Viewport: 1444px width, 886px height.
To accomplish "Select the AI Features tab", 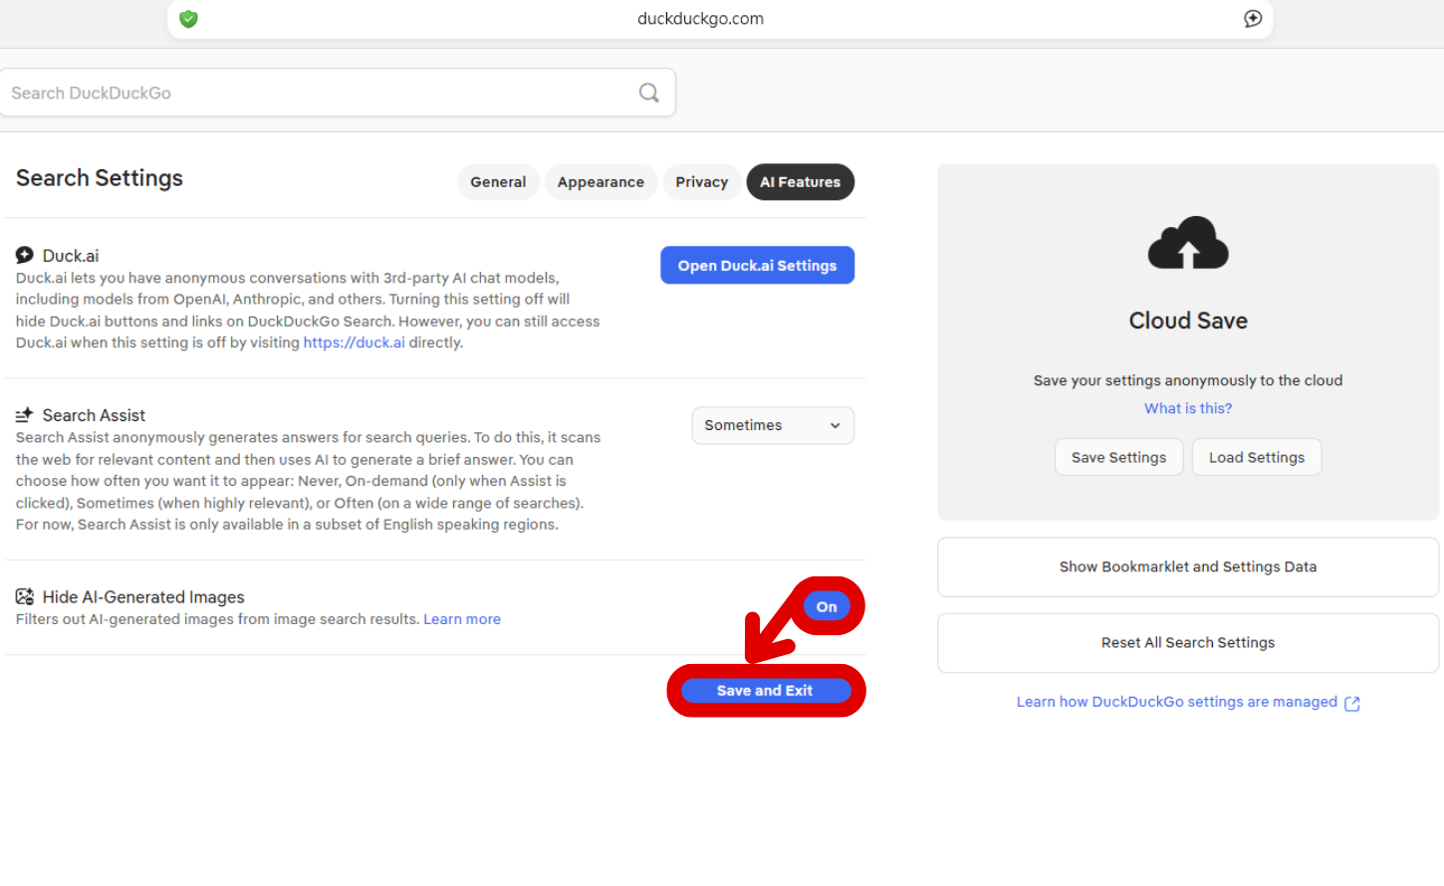I will [x=800, y=181].
